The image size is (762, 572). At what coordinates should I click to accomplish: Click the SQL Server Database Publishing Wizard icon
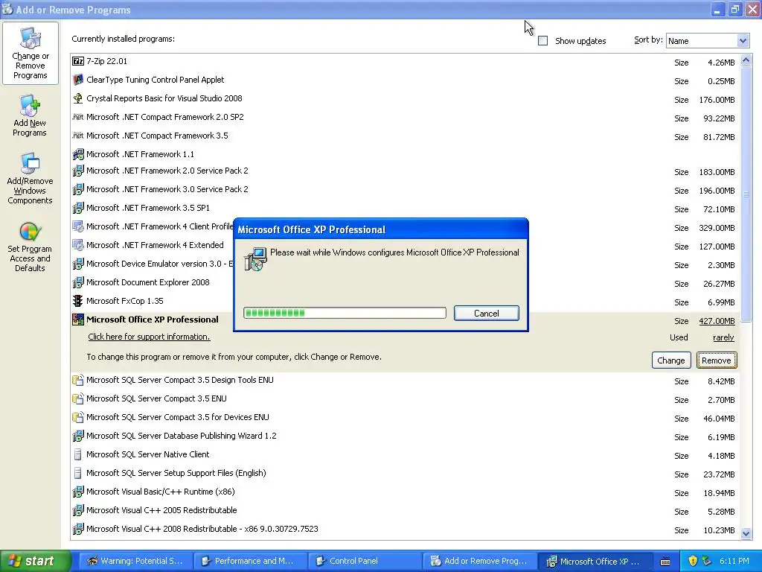[77, 436]
